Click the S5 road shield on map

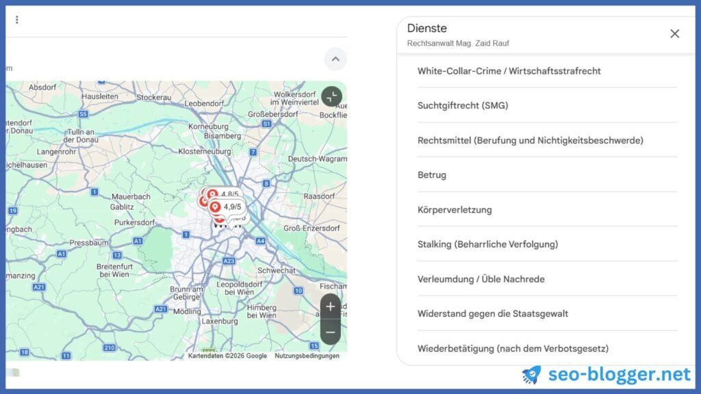tap(83, 114)
